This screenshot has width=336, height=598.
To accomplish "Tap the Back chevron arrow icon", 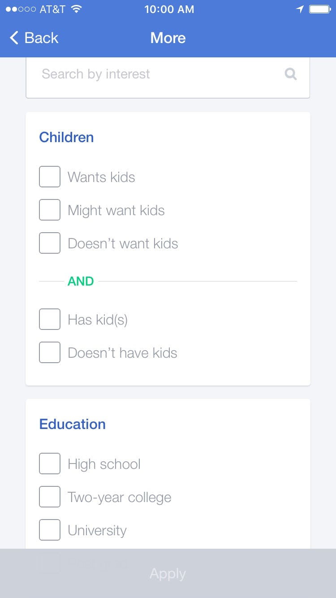I will pyautogui.click(x=14, y=38).
